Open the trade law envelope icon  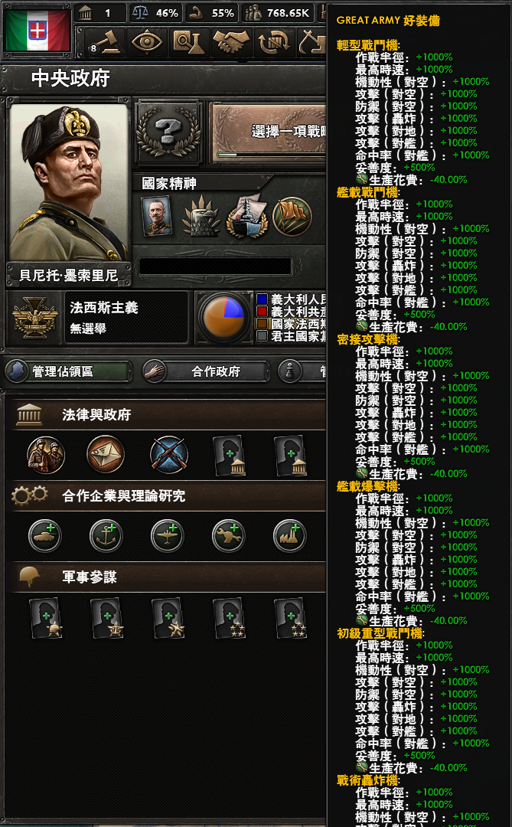coord(106,455)
